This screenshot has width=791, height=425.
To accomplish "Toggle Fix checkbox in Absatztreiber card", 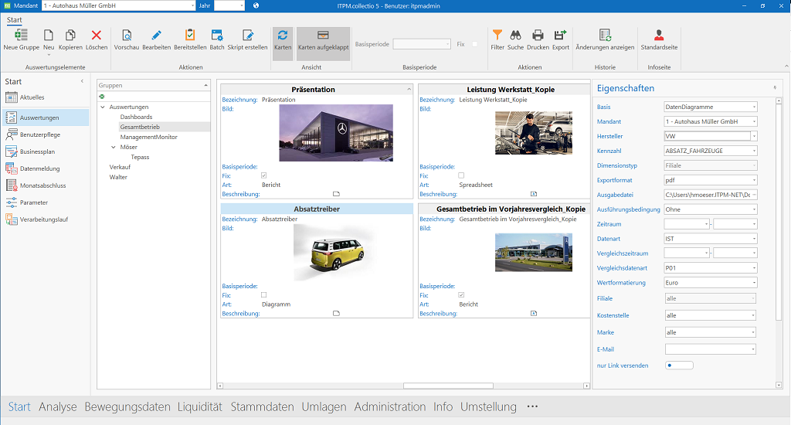I will (x=264, y=295).
